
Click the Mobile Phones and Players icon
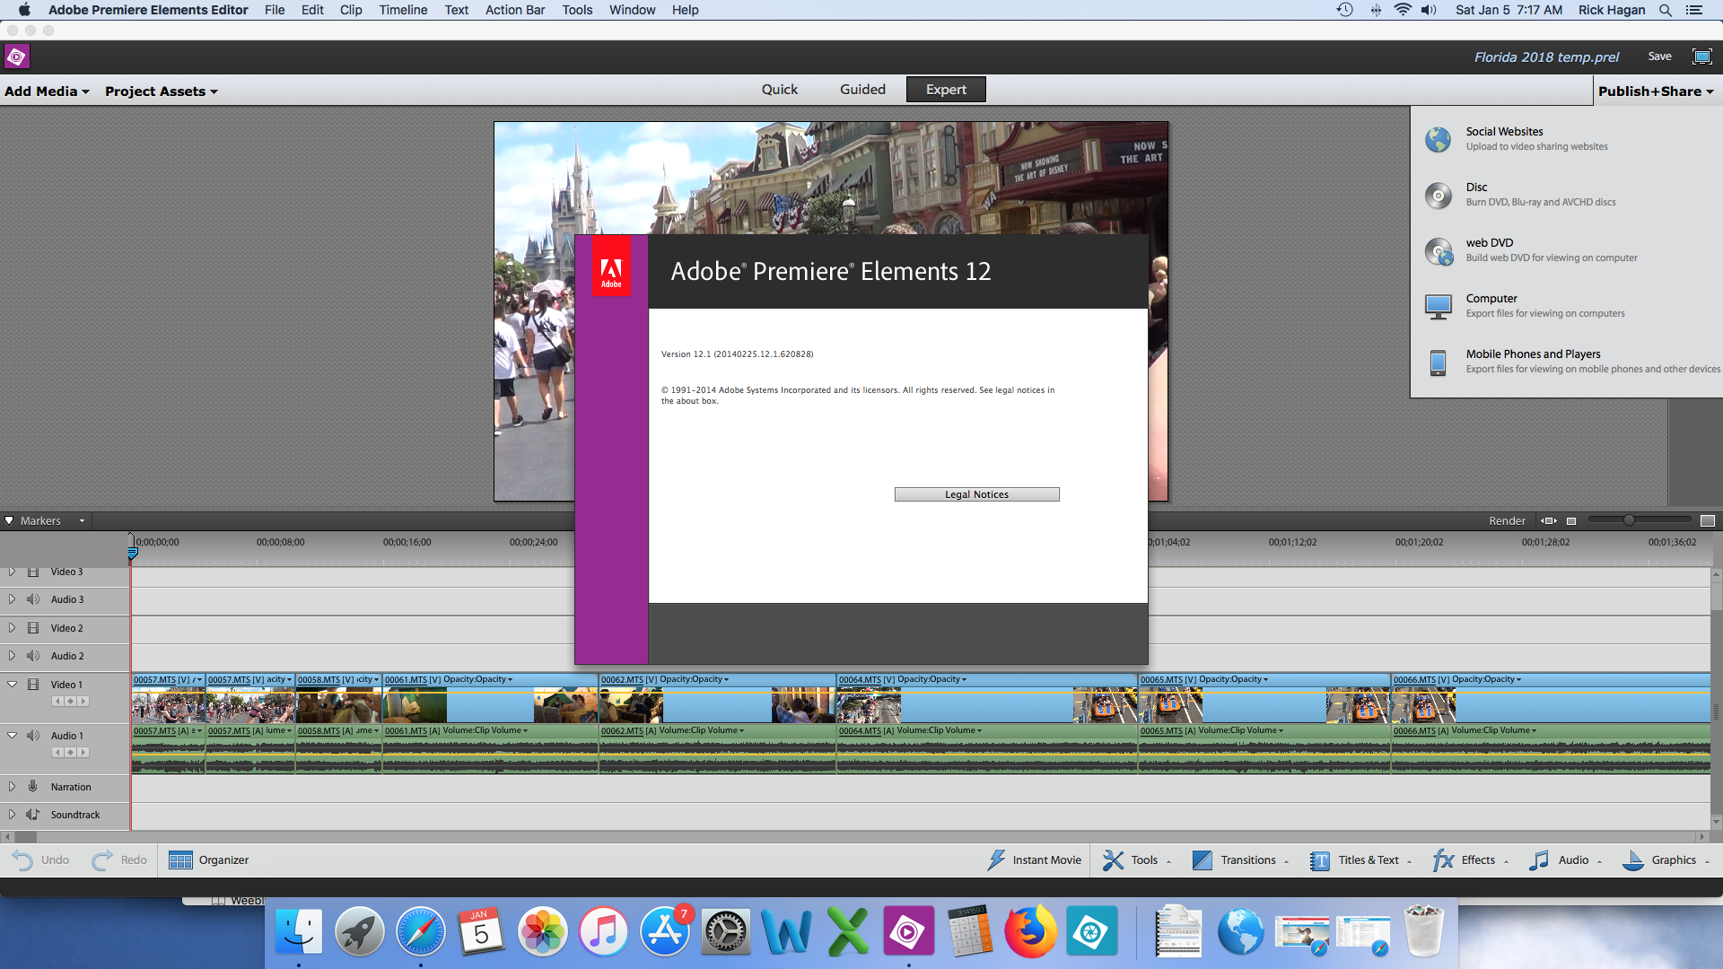click(1438, 362)
